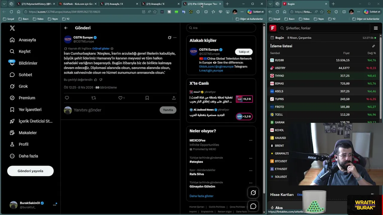Share the CGTN Europe post
This screenshot has height=215, width=383.
[174, 98]
